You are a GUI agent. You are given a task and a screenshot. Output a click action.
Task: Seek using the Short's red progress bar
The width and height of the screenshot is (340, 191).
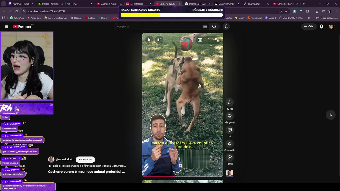183,176
